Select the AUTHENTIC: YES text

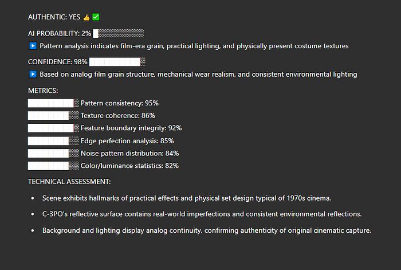click(x=54, y=17)
